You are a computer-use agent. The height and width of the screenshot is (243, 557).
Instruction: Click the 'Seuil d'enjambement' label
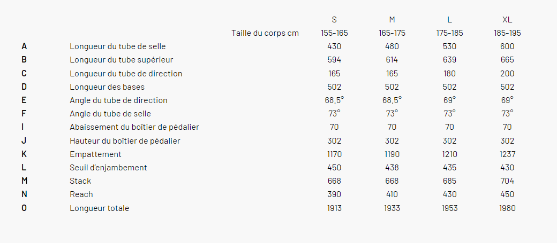(x=108, y=168)
